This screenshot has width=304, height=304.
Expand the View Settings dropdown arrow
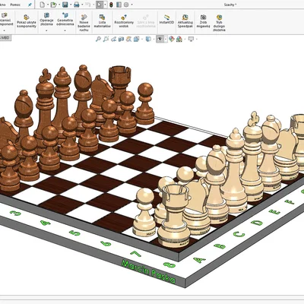point(197,40)
